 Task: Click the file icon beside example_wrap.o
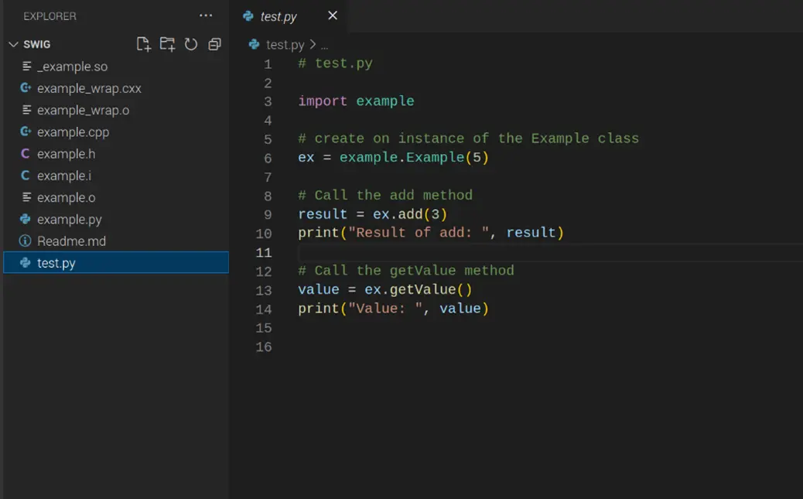pos(26,110)
